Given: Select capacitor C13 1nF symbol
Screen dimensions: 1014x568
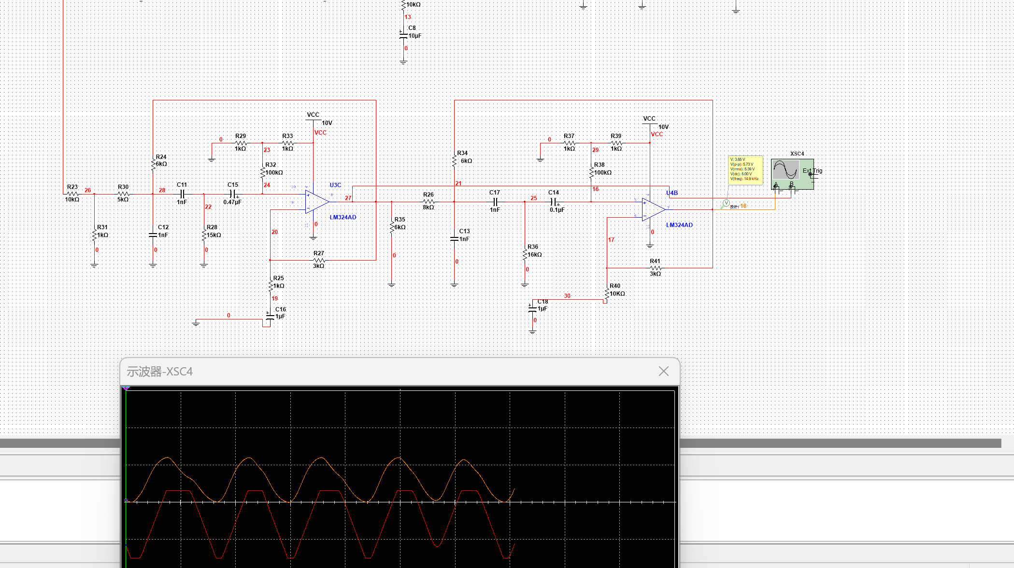Looking at the screenshot, I should 454,239.
